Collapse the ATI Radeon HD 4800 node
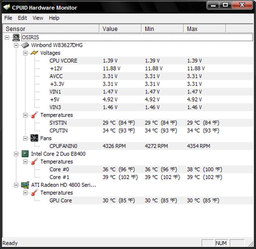Screen dimensions: 256x249 coord(16,185)
